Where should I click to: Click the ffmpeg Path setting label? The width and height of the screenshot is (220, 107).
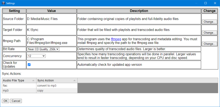coord(12,41)
